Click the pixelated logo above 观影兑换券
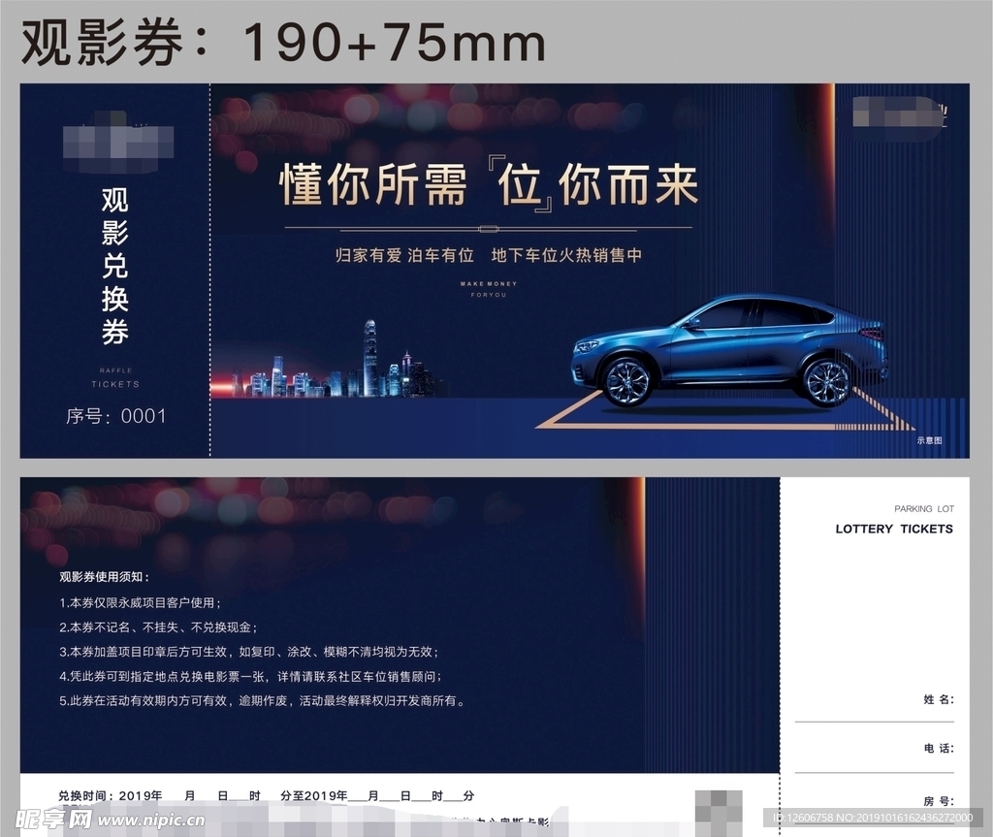The height and width of the screenshot is (837, 993). coord(116,144)
